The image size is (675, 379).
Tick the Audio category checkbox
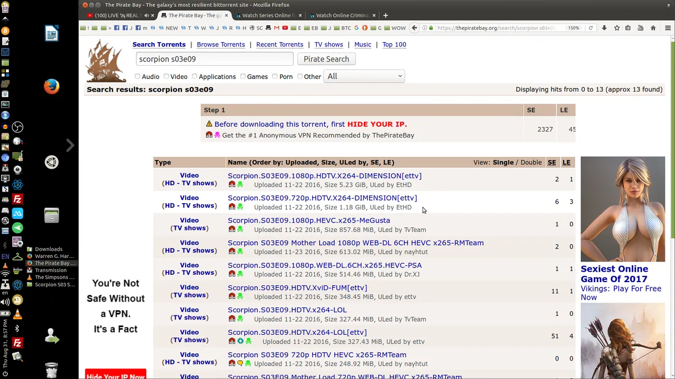tap(138, 76)
